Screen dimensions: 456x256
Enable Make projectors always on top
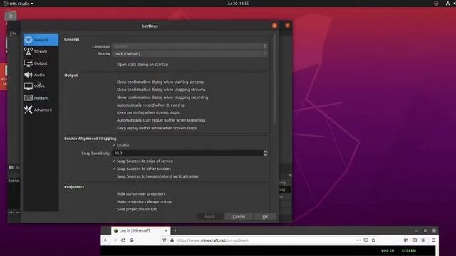(x=144, y=201)
